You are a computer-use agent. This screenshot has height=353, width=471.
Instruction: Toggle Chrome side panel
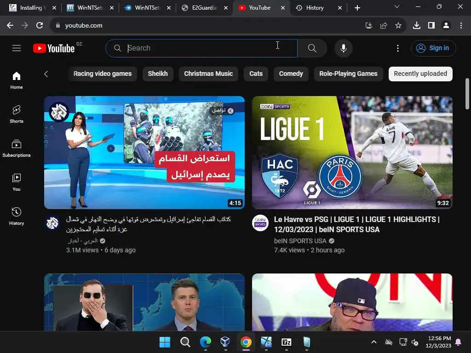[x=431, y=26]
